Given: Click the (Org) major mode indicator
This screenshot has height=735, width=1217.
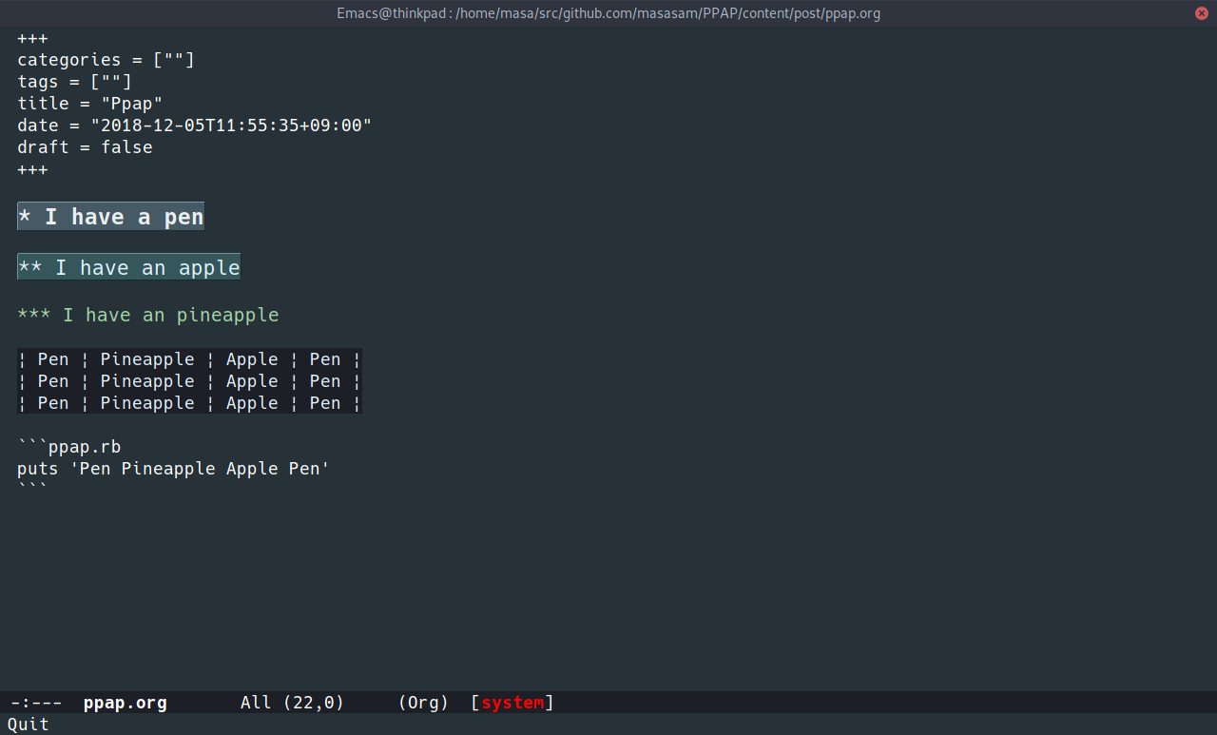Looking at the screenshot, I should click(x=423, y=703).
